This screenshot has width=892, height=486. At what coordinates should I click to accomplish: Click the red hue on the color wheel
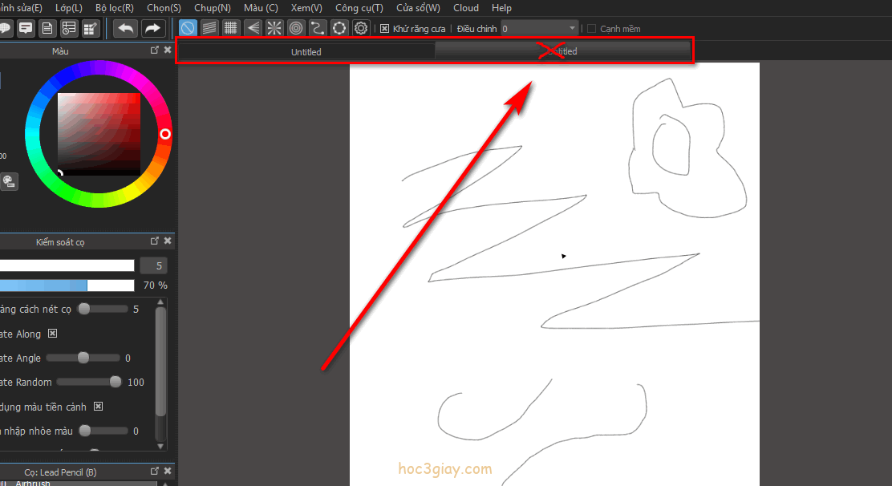point(165,134)
